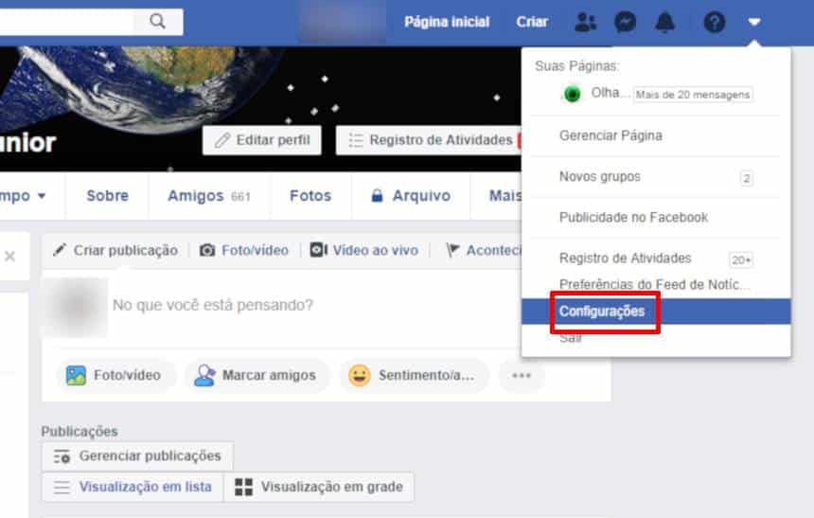The height and width of the screenshot is (518, 814).
Task: Choose Sair to log out
Action: [x=571, y=338]
